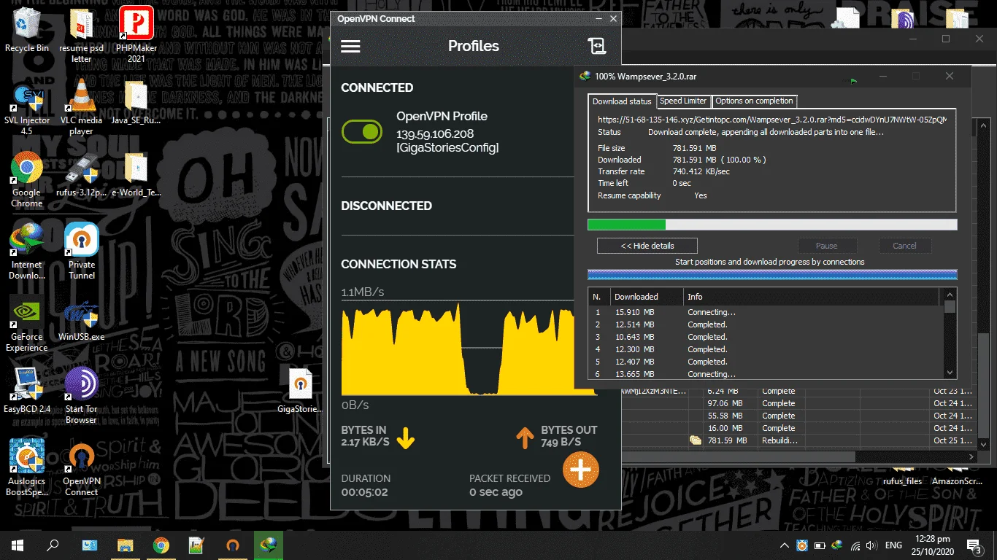Click the DISCONNECTED section heading
The image size is (997, 560).
(386, 206)
